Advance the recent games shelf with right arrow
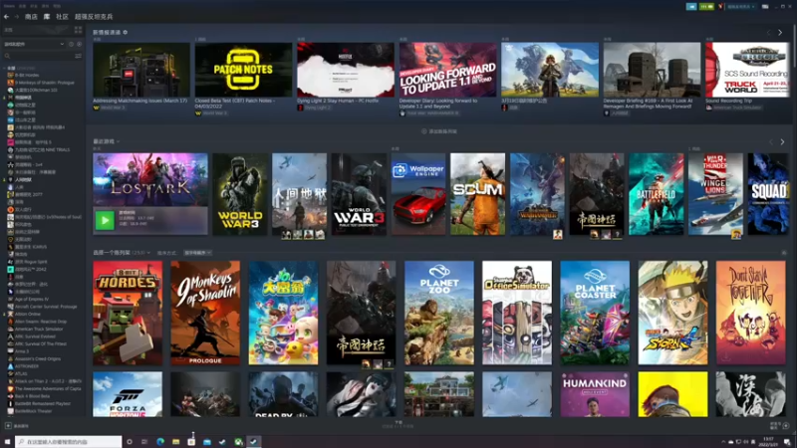 point(782,142)
